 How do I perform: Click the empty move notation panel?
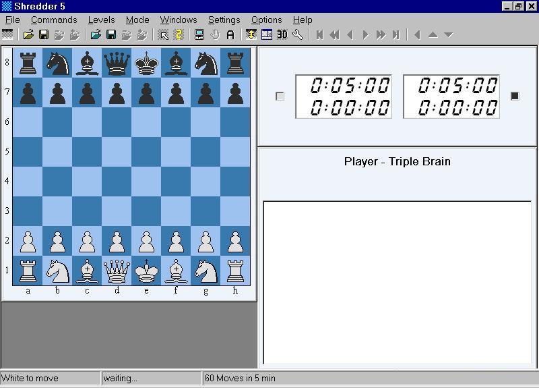(397, 283)
